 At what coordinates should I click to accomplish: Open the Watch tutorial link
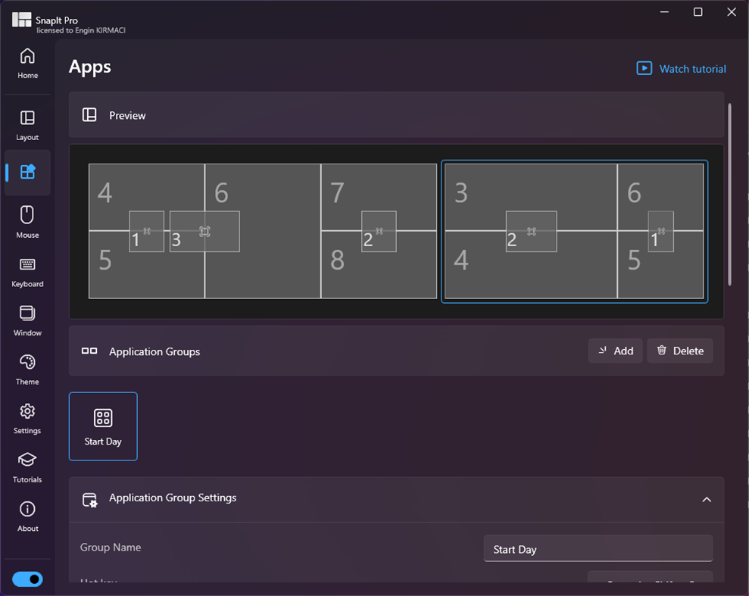(x=680, y=68)
